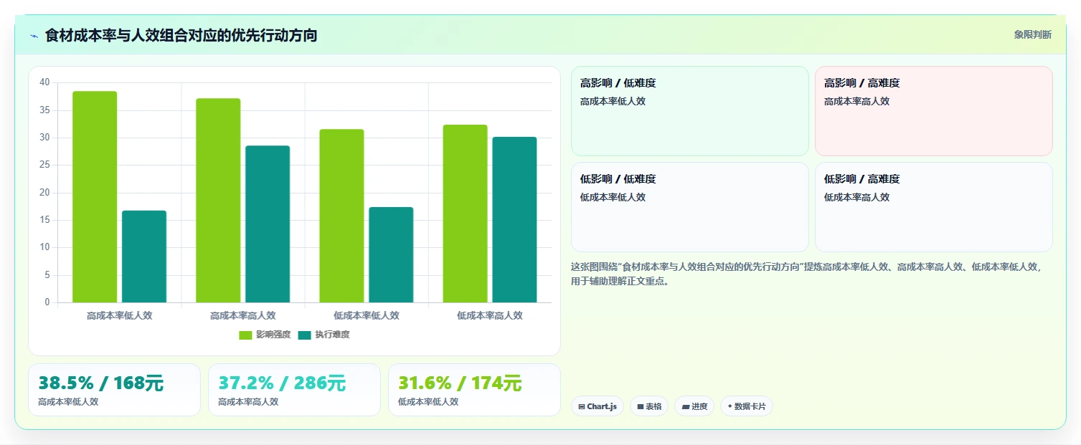This screenshot has width=1081, height=445.
Task: Click 影响强度 bar for 高成本率高人效
Action: (218, 201)
